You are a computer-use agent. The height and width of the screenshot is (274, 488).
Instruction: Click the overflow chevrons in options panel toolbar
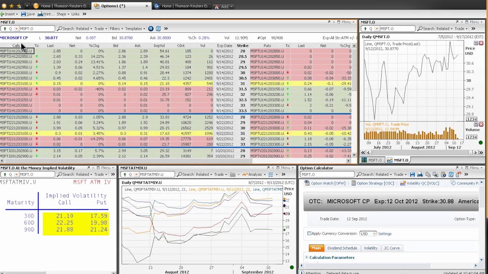tap(166, 29)
